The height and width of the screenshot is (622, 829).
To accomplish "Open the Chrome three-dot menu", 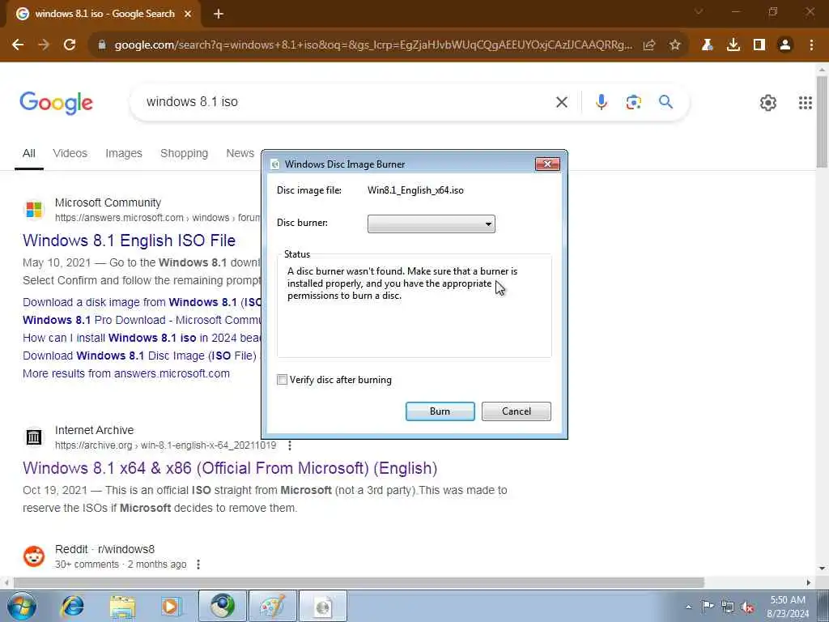I will click(x=811, y=45).
